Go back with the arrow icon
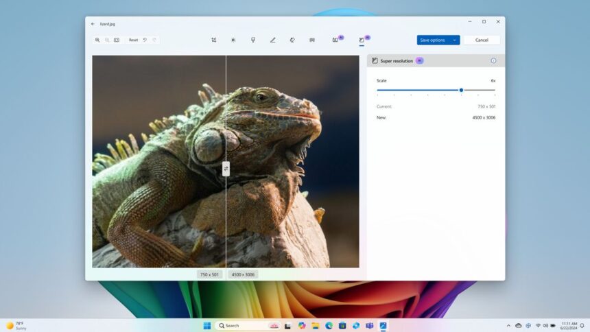 [x=93, y=24]
